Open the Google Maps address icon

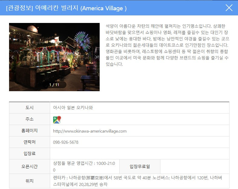click(57, 120)
